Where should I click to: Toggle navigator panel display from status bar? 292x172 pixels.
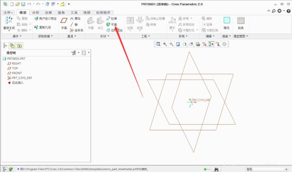(5, 169)
